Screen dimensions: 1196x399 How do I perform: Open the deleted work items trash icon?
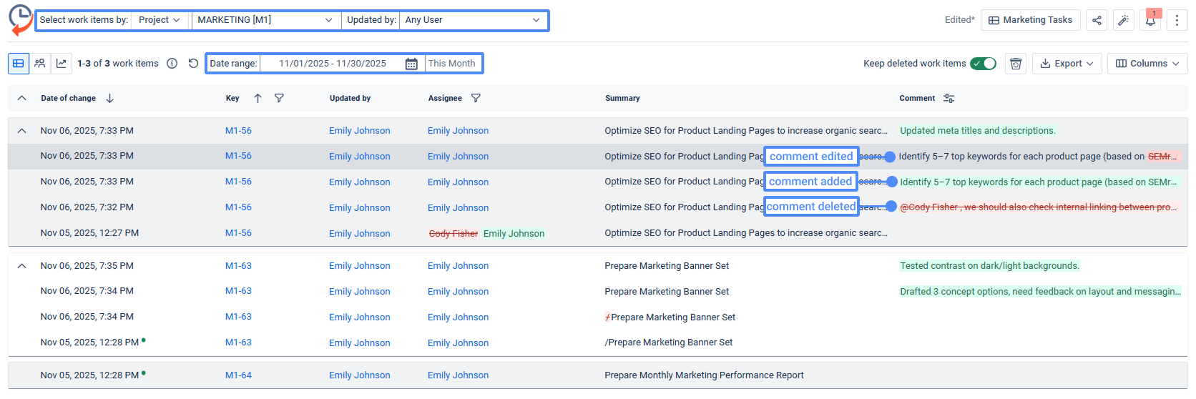click(1015, 64)
